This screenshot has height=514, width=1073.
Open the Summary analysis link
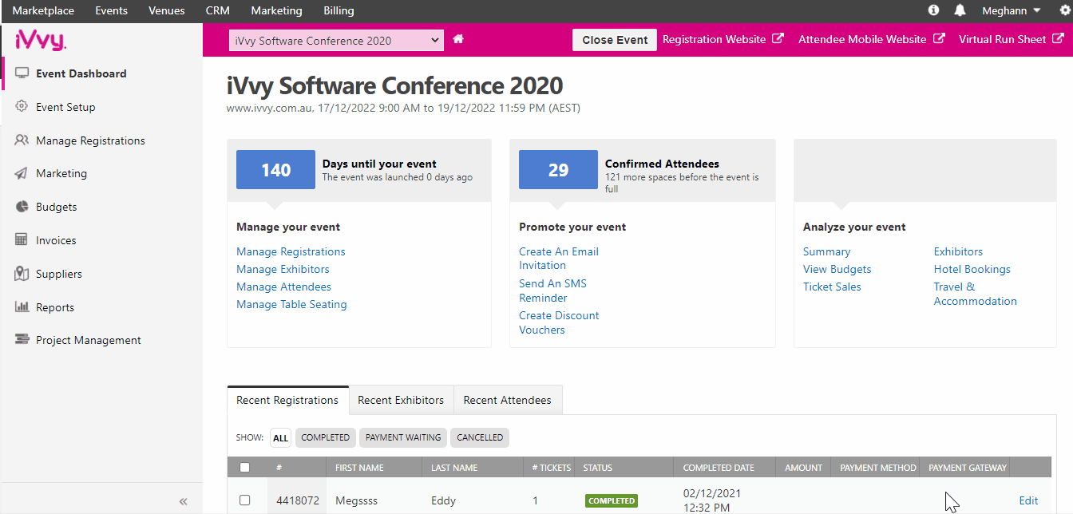point(826,251)
